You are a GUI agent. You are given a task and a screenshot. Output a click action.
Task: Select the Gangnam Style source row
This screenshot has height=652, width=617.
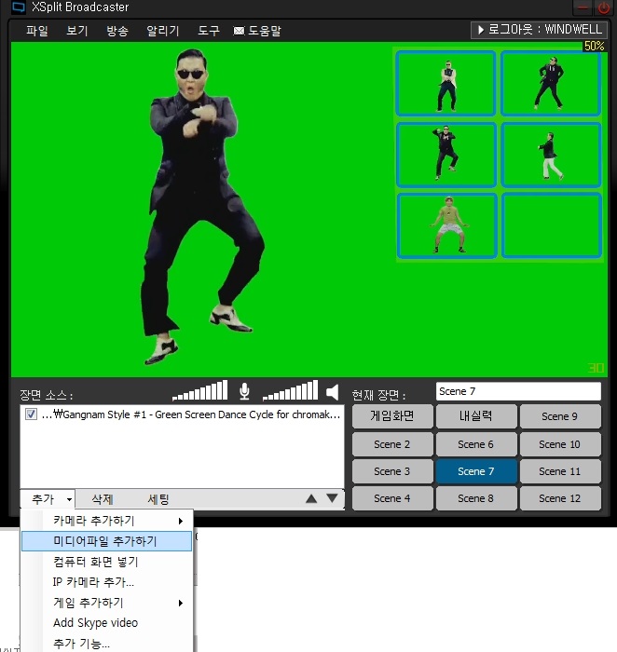click(x=183, y=414)
